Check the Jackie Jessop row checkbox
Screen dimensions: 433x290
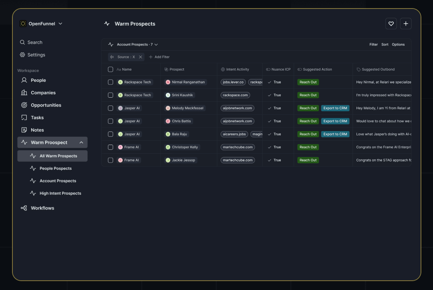point(110,160)
